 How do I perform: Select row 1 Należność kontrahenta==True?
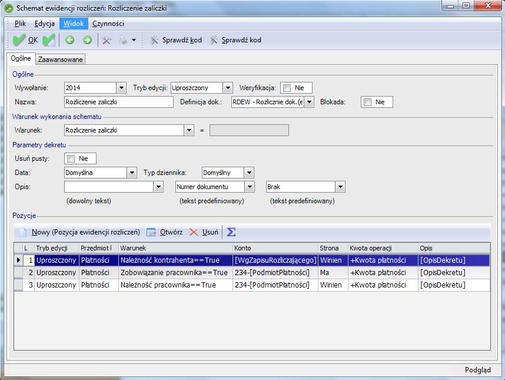click(x=252, y=260)
